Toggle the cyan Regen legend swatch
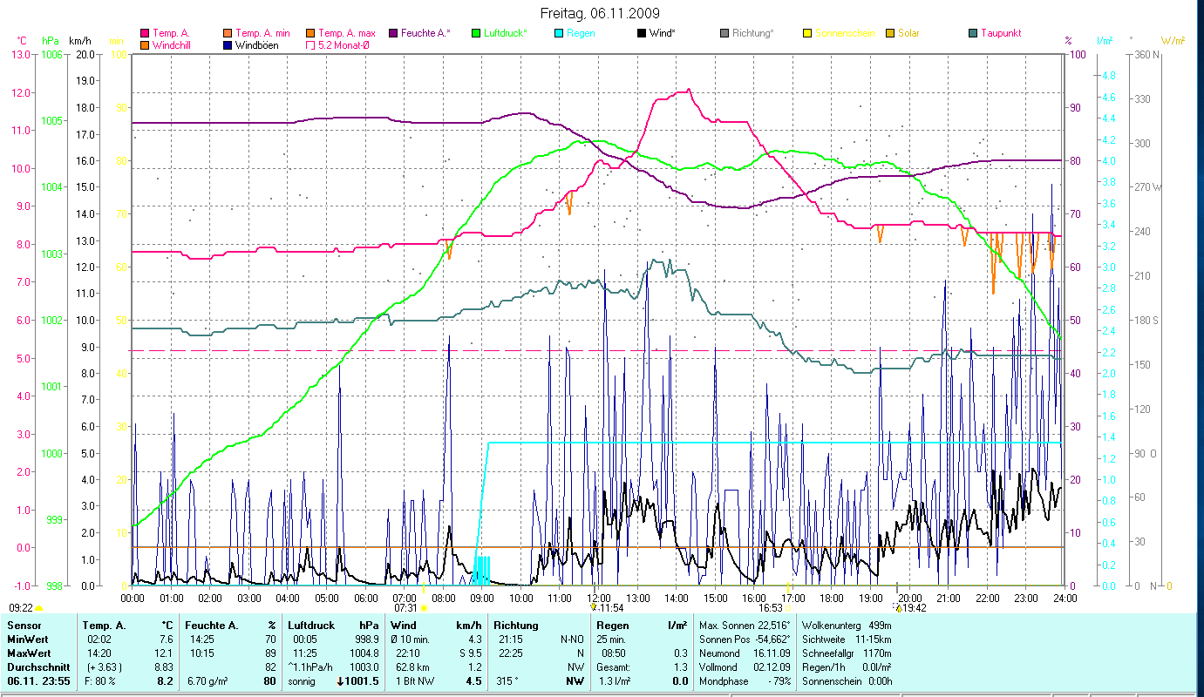This screenshot has width=1204, height=697. click(x=559, y=33)
